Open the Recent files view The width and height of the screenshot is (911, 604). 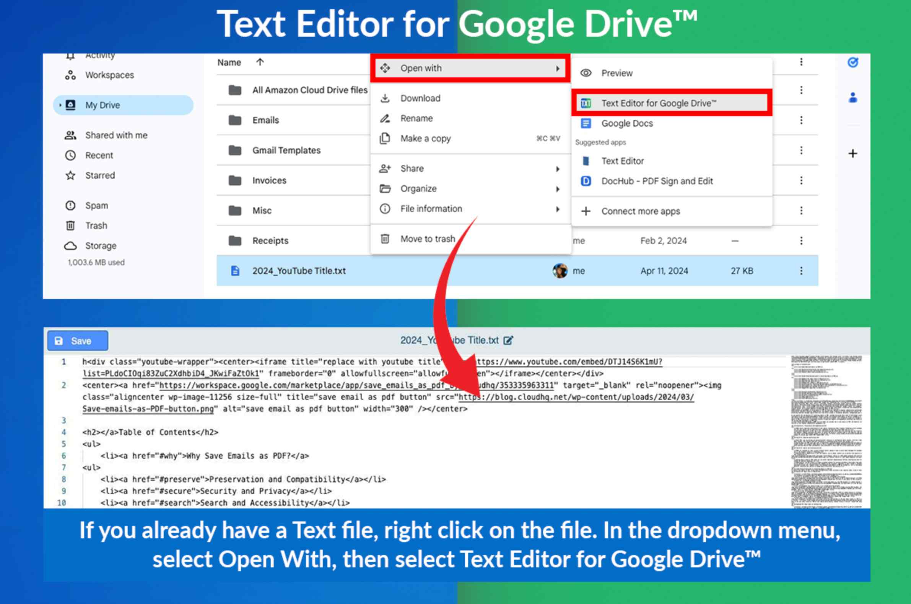pyautogui.click(x=99, y=155)
